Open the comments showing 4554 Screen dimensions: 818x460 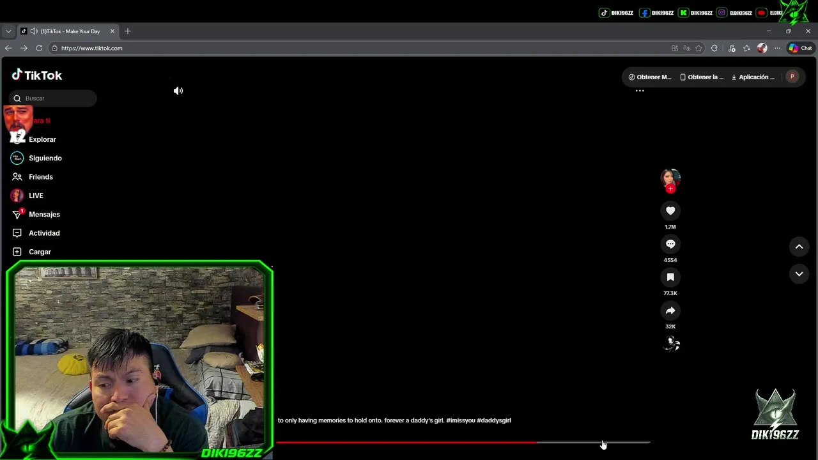click(x=670, y=244)
